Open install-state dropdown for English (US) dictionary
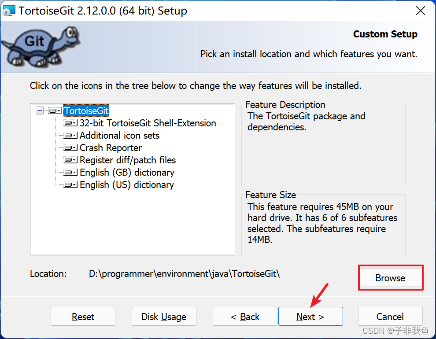The height and width of the screenshot is (339, 436). tap(70, 185)
